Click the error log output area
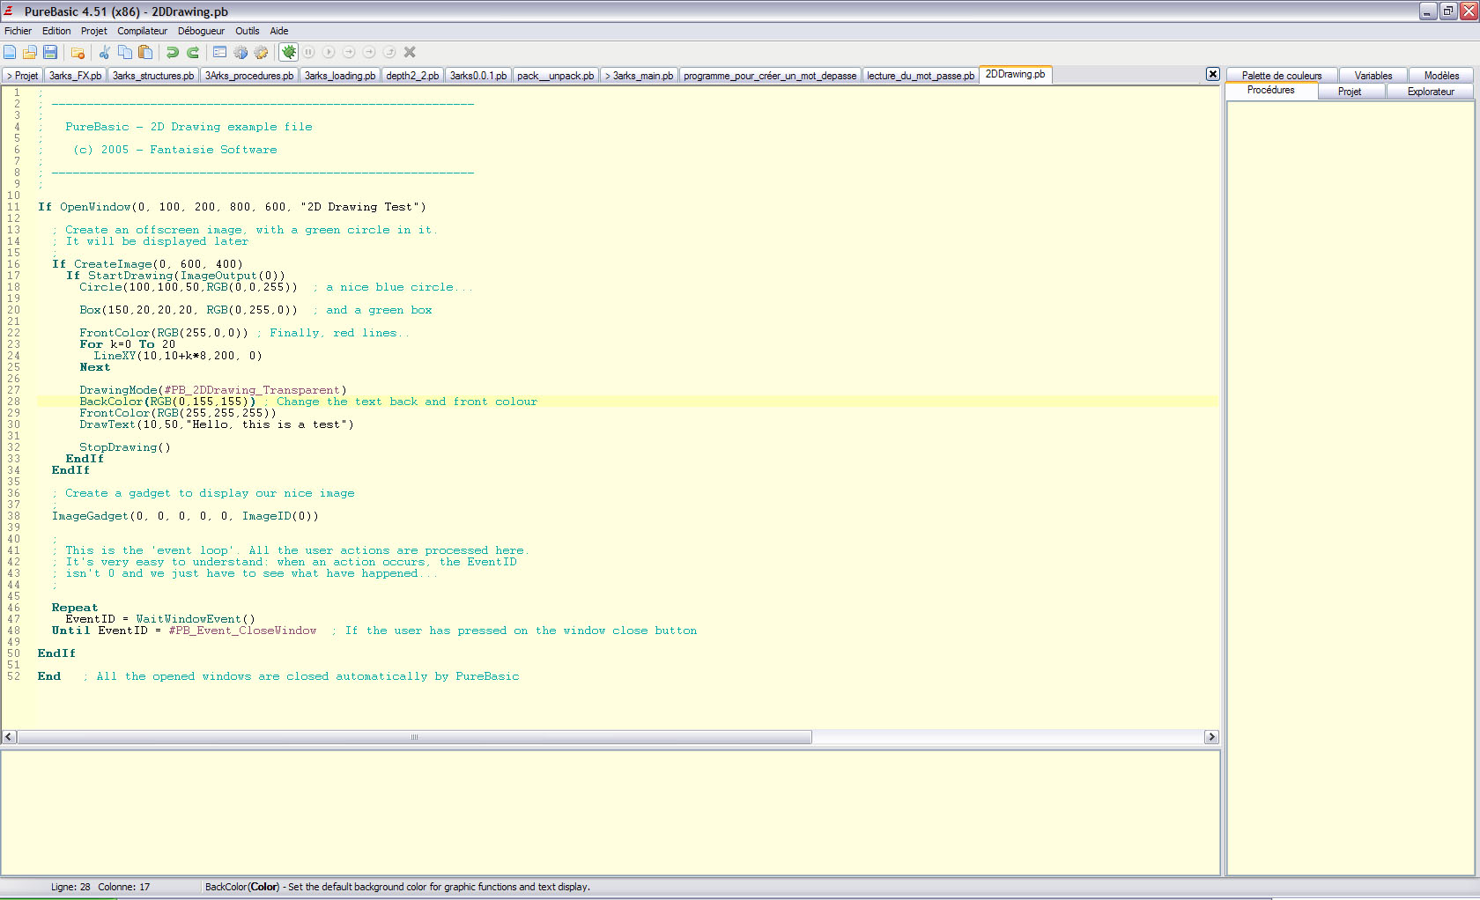Viewport: 1480px width, 900px height. [610, 812]
